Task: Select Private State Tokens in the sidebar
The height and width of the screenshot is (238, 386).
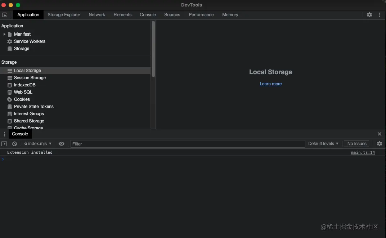Action: pyautogui.click(x=34, y=107)
